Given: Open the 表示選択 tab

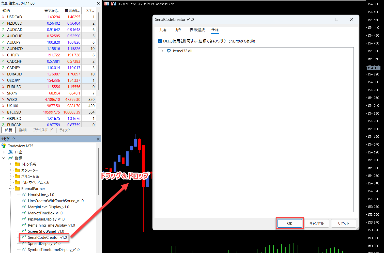Looking at the screenshot, I should 197,30.
